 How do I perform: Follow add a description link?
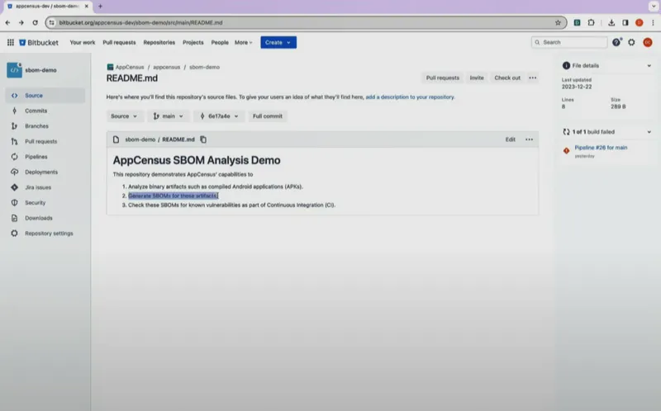[x=410, y=97]
